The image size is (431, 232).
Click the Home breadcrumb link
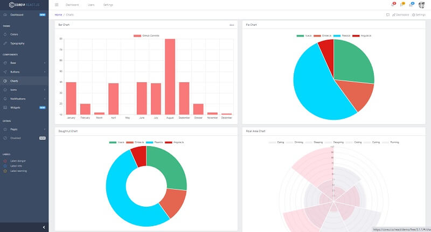[x=58, y=15]
